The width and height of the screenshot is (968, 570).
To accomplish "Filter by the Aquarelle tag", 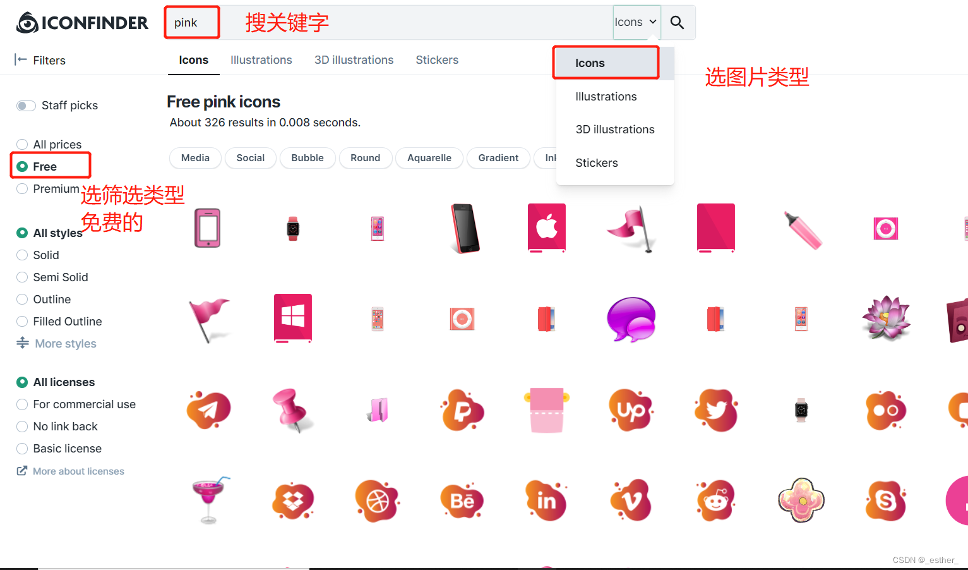I will click(x=429, y=158).
